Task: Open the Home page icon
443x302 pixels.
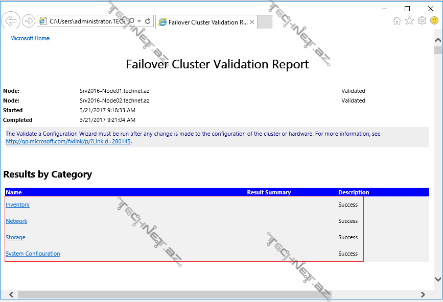Action: [x=397, y=21]
